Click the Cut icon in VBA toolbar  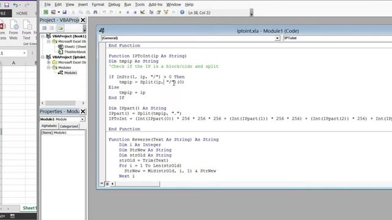(73, 12)
